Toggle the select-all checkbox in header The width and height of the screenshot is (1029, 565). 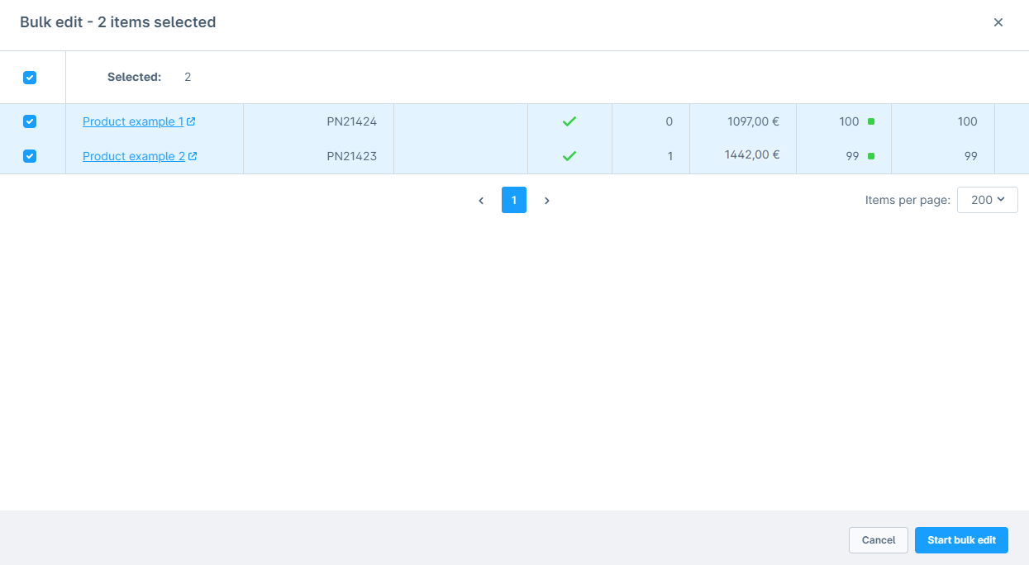point(30,78)
